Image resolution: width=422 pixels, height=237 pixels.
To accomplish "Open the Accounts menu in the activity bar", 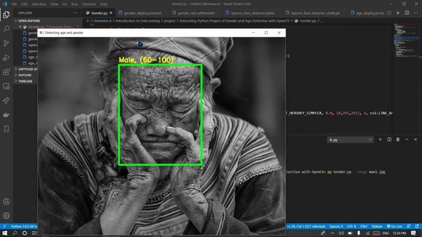I will pyautogui.click(x=6, y=201).
